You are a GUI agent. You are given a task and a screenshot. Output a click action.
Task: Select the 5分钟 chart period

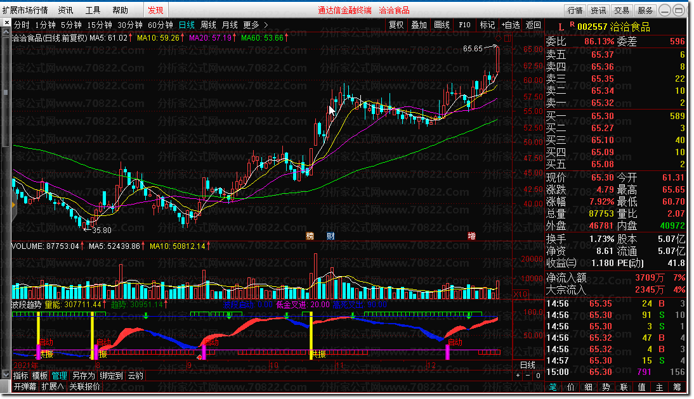(x=71, y=25)
